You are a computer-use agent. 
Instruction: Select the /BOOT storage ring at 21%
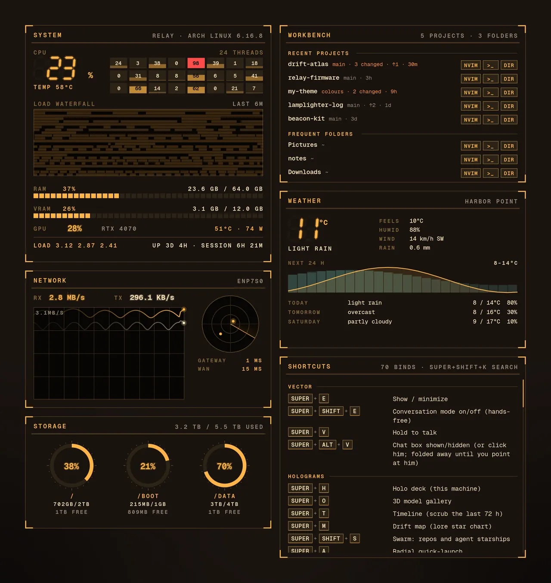coord(148,466)
